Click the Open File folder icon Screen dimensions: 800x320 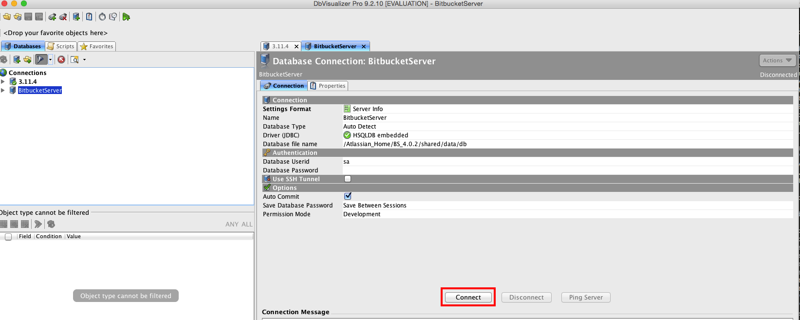pyautogui.click(x=6, y=17)
